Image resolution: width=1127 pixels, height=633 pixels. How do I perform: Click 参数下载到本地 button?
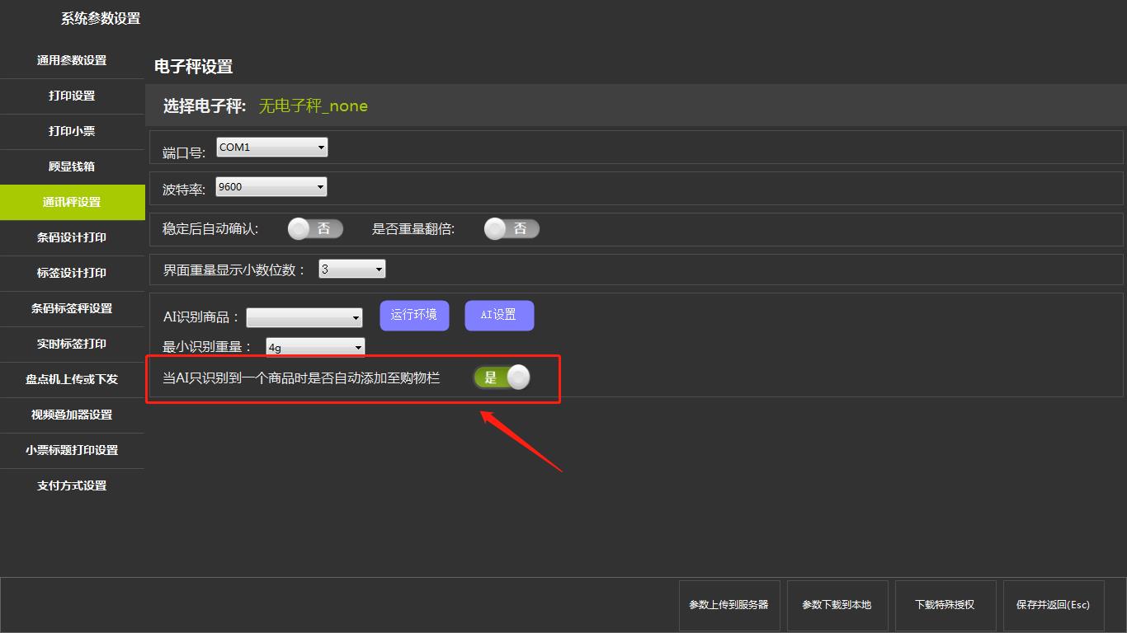pos(837,605)
